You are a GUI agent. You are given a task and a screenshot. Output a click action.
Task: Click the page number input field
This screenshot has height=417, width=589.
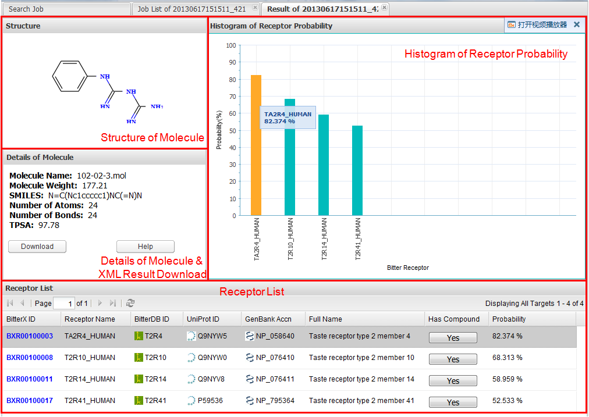click(64, 304)
